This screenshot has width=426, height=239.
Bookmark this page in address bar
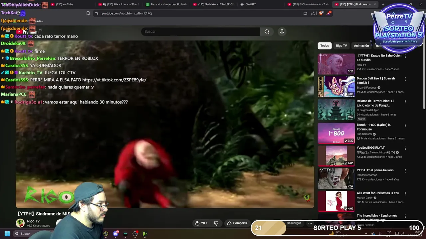tap(88, 13)
